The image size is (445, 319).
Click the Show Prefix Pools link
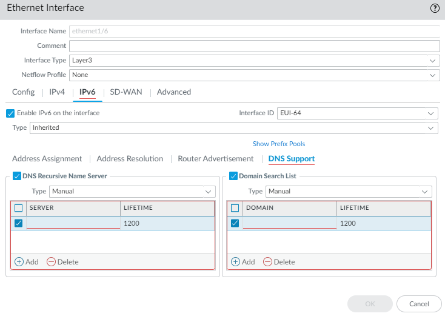pos(279,144)
